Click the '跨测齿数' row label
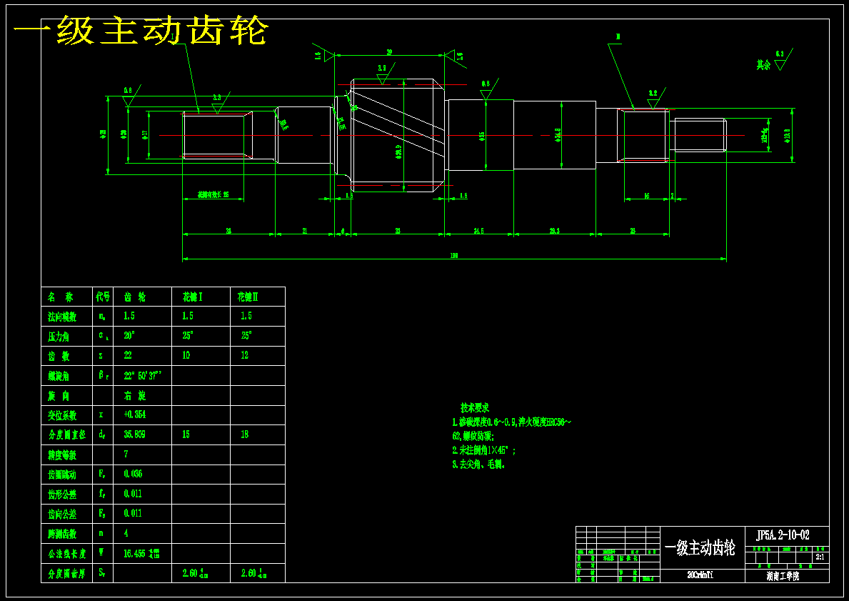This screenshot has height=601, width=849. pos(62,535)
